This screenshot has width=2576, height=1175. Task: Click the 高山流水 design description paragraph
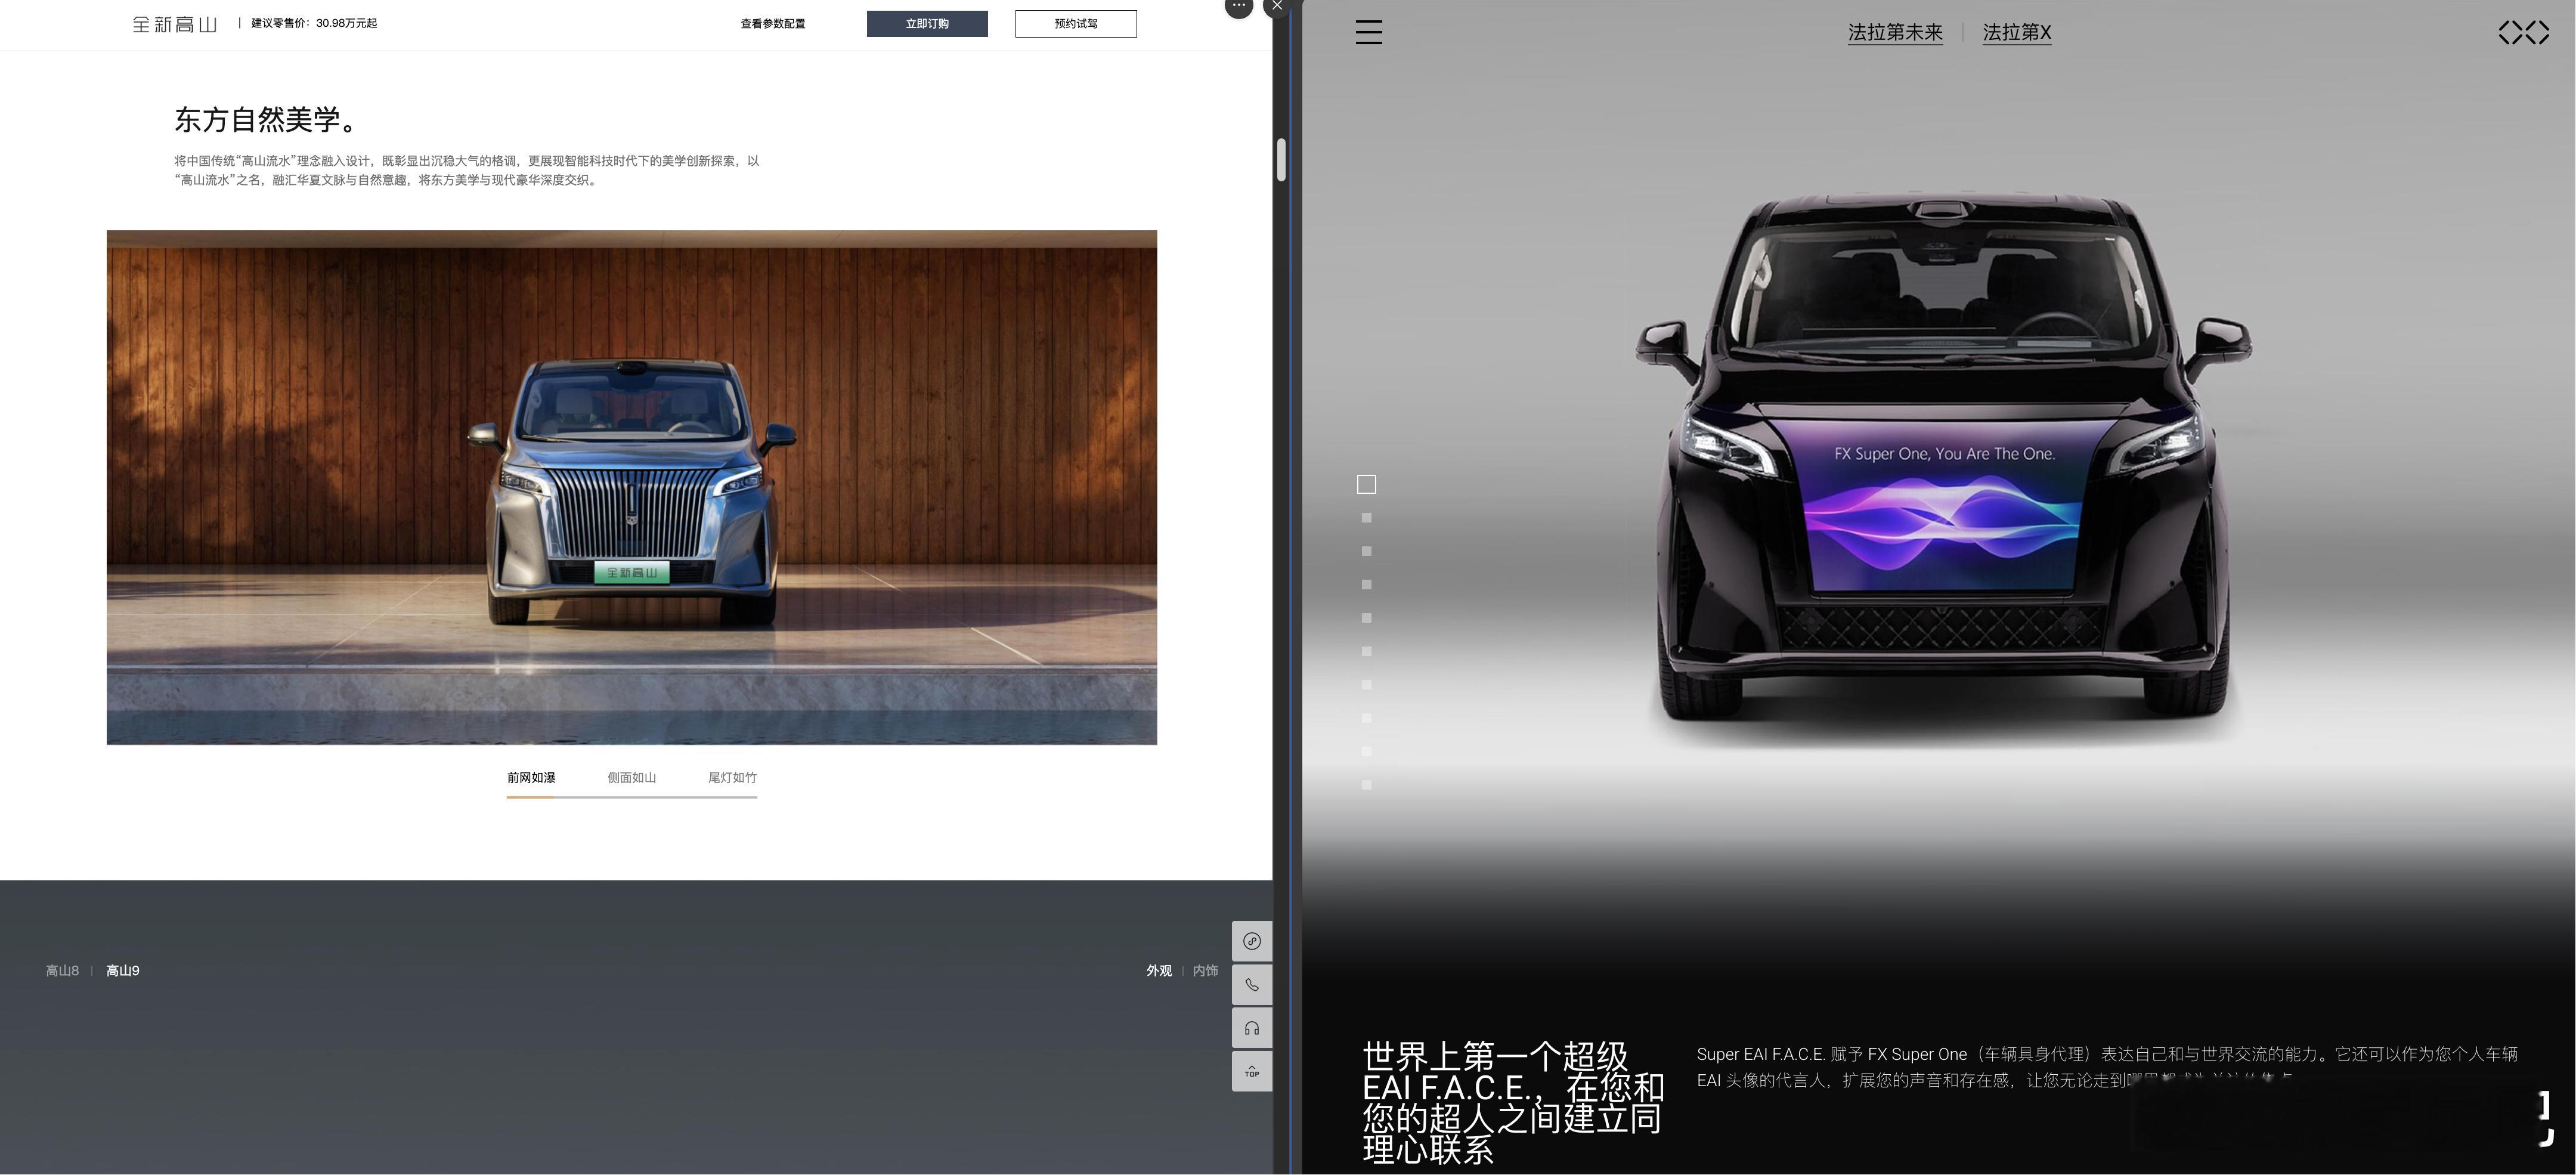coord(467,171)
